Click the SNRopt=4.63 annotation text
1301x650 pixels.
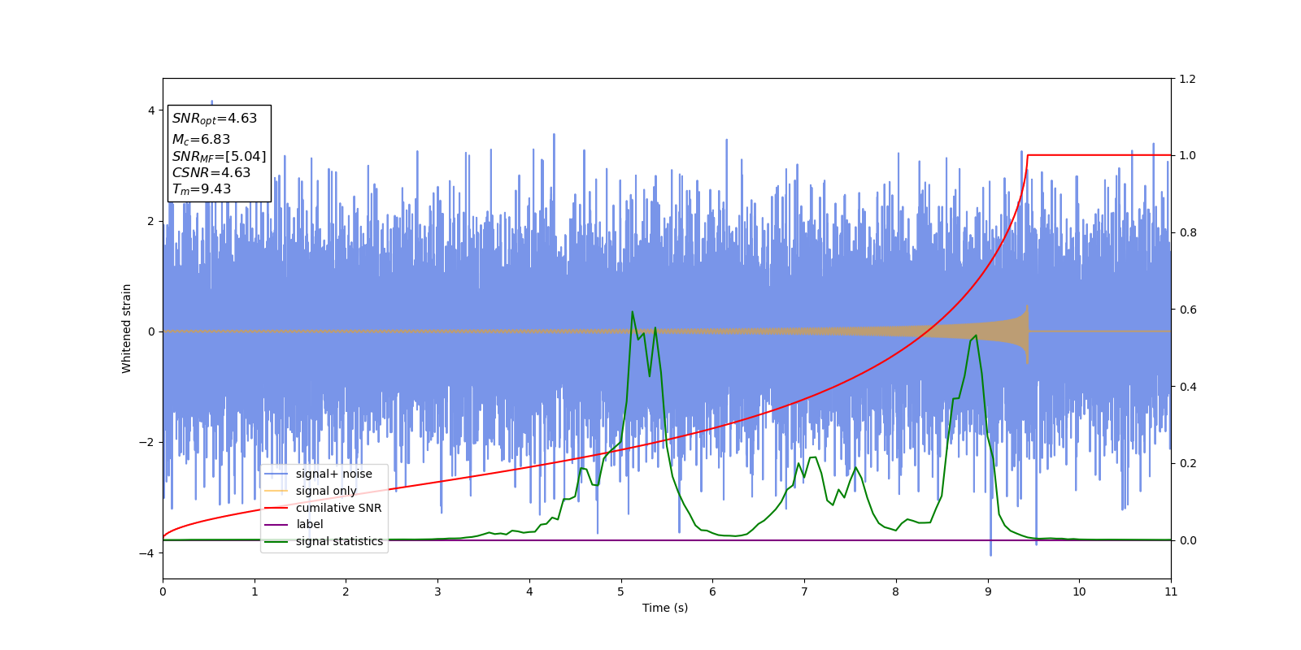215,119
